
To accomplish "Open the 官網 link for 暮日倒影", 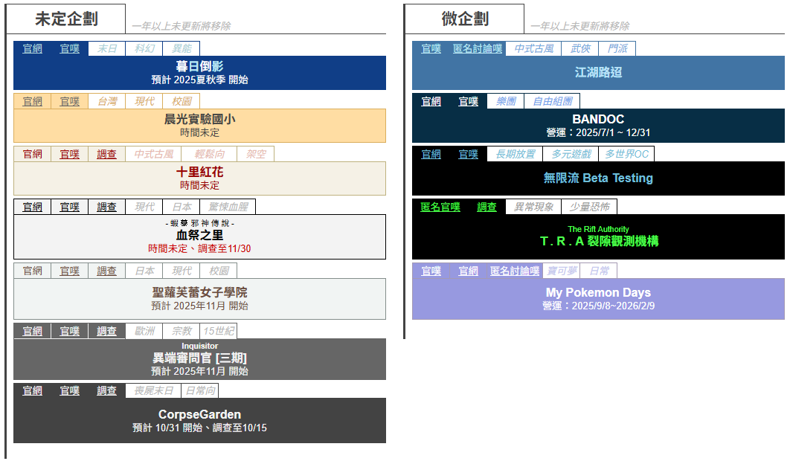I will [32, 49].
